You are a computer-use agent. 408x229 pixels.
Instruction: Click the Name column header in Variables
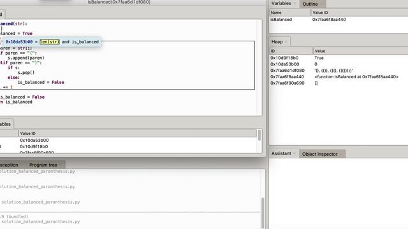click(290, 13)
